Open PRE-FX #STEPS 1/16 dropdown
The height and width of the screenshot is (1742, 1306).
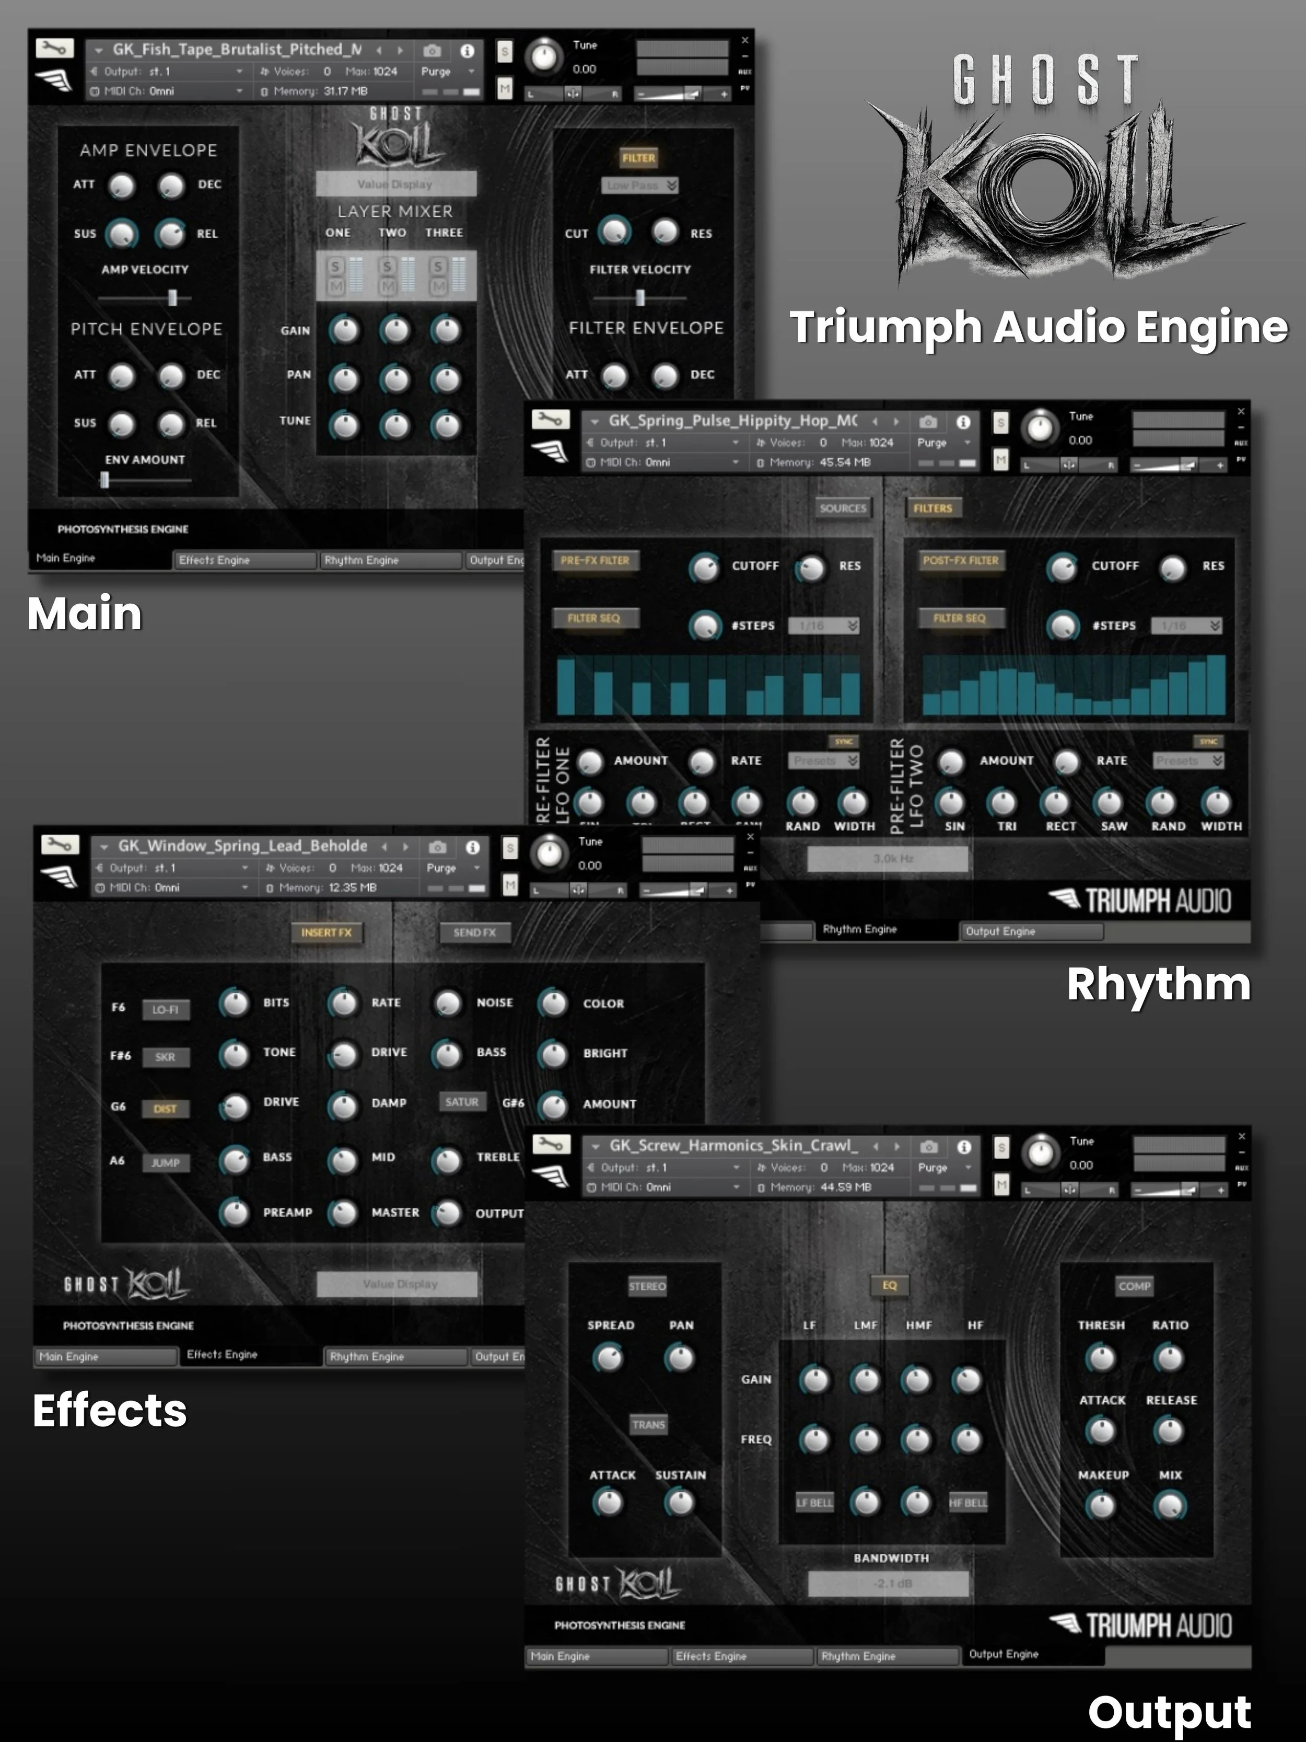pos(823,625)
